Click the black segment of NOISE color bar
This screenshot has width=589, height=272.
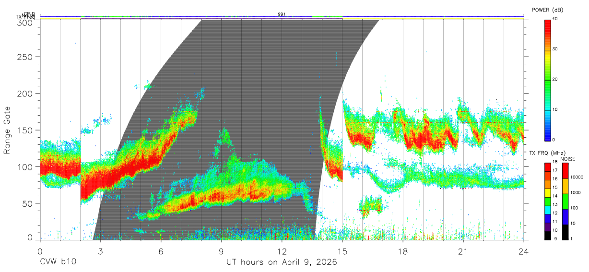coord(565,231)
